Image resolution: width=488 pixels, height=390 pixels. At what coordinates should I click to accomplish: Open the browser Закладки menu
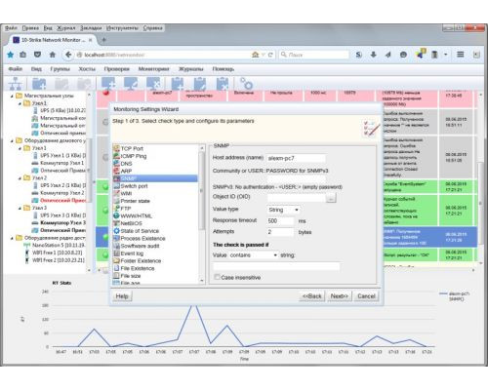coord(91,28)
